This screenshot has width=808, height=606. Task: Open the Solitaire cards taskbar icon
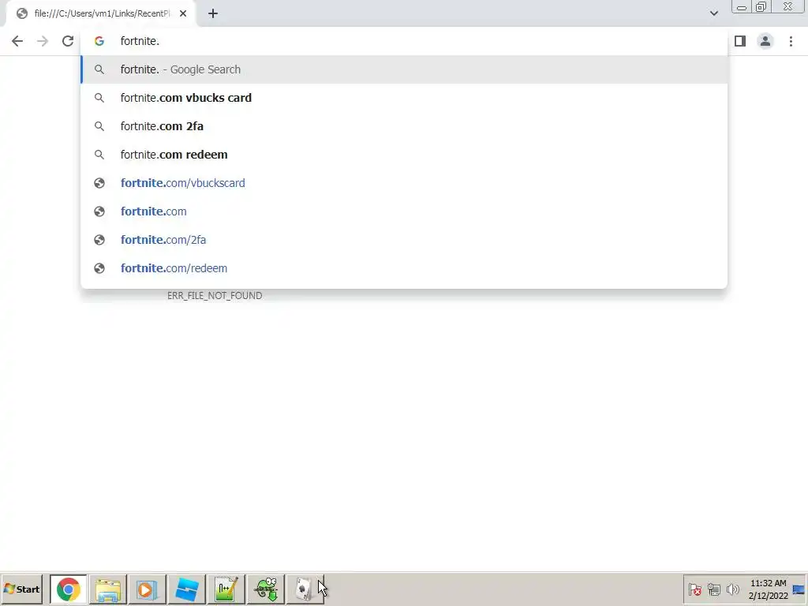click(x=304, y=589)
